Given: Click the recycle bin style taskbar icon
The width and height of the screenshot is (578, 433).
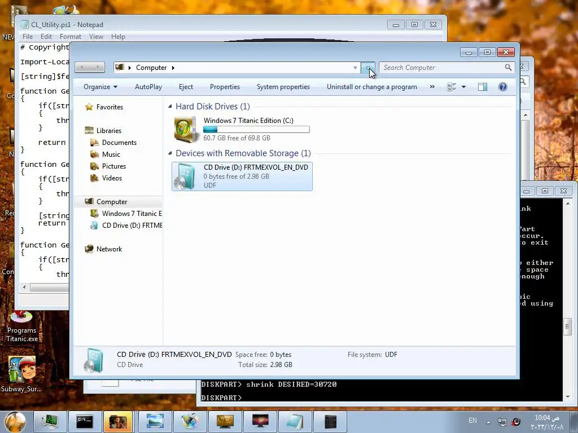Looking at the screenshot, I should tap(190, 422).
